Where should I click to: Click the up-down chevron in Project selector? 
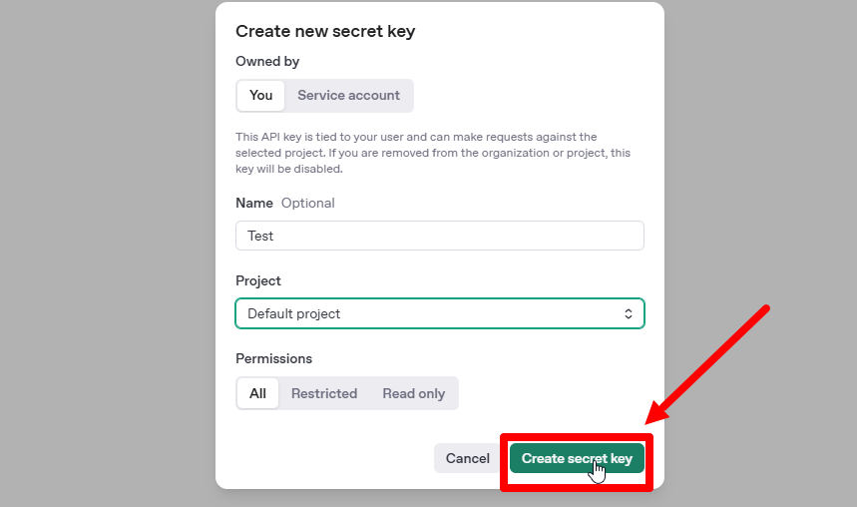pyautogui.click(x=629, y=313)
